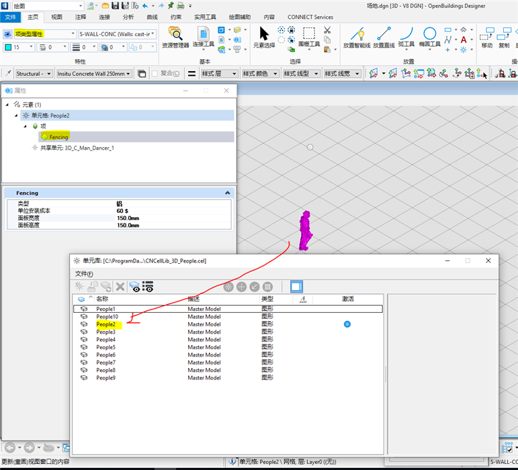Open the Structural family dropdown

click(x=34, y=74)
